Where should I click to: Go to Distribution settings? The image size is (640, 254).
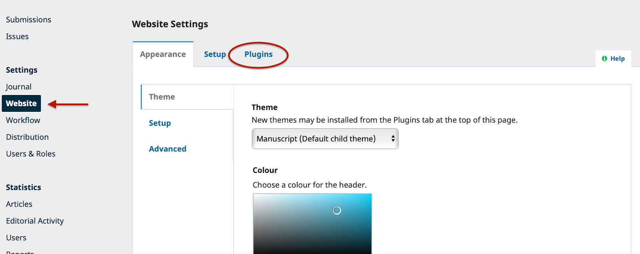click(27, 137)
